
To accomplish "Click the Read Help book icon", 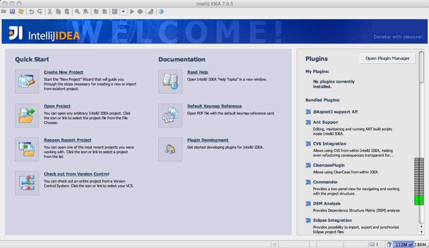I will [x=170, y=81].
